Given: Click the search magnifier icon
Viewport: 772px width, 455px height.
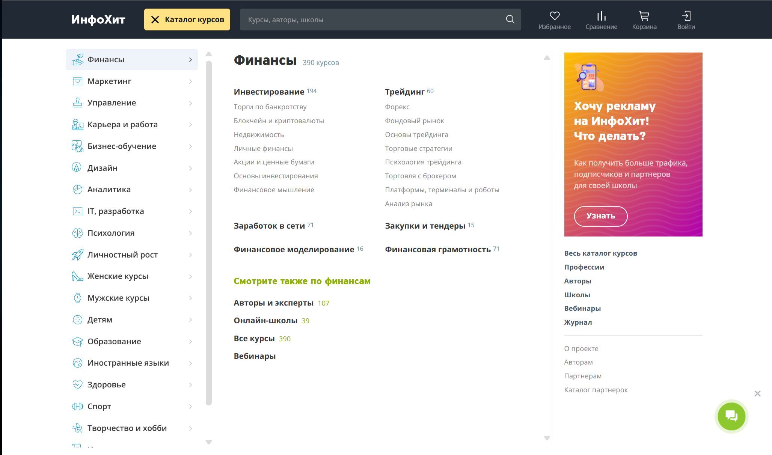Looking at the screenshot, I should click(x=510, y=20).
